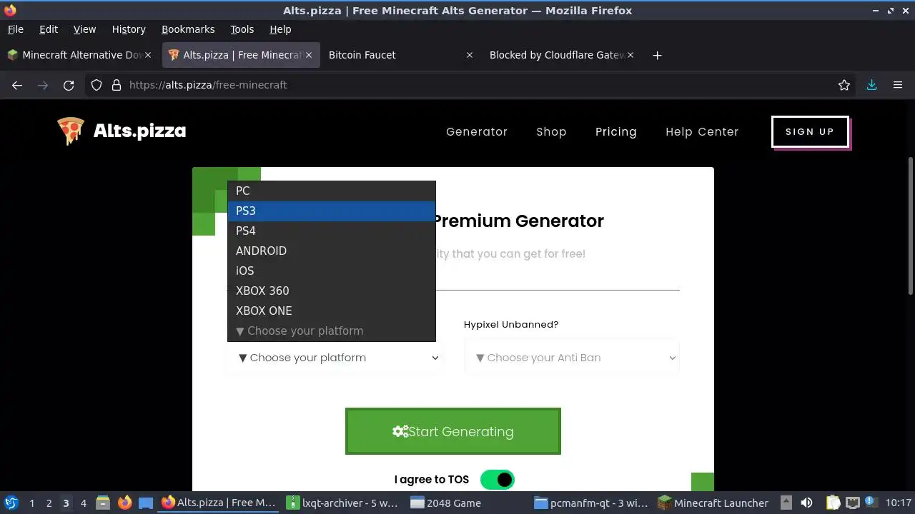Switch to virtual desktop 4

83,503
